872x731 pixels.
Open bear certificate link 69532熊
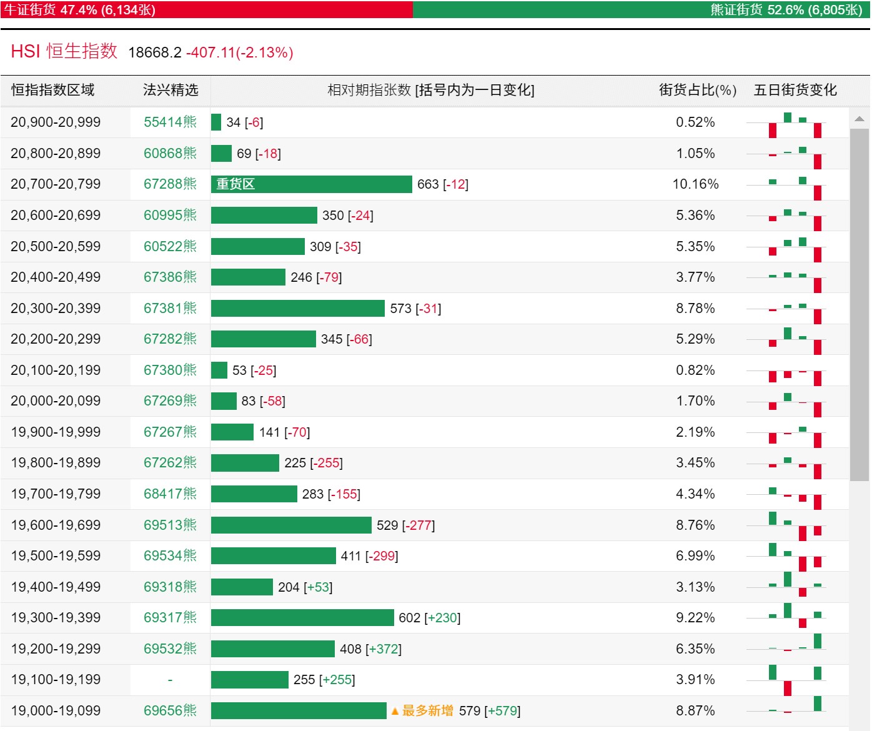pyautogui.click(x=170, y=649)
